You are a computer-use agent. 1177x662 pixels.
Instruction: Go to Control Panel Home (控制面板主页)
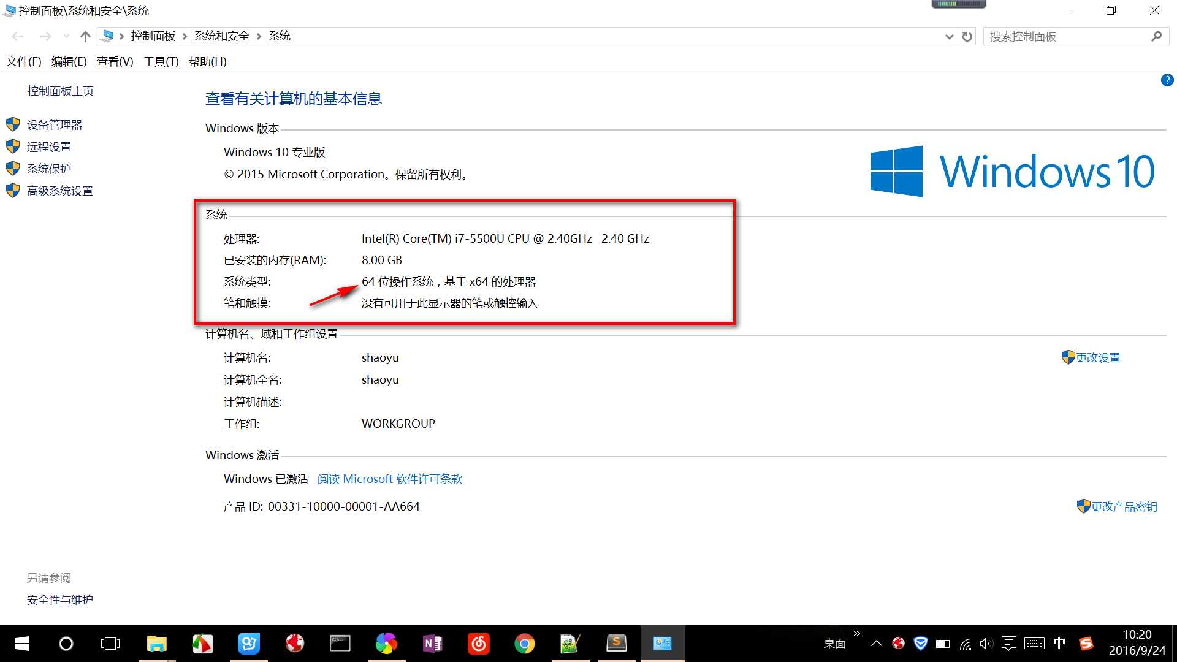61,91
